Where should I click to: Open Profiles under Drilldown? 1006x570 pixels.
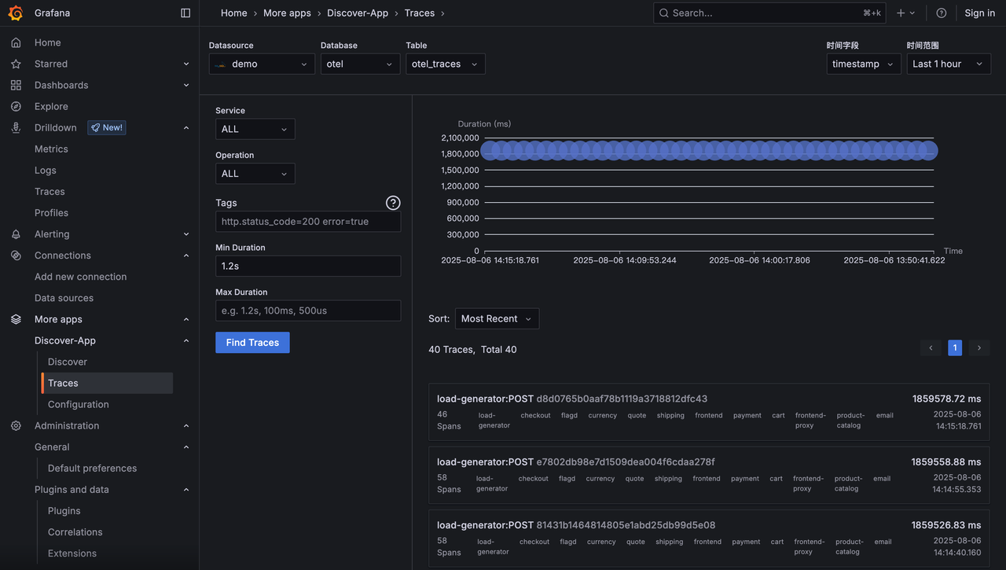pos(51,212)
